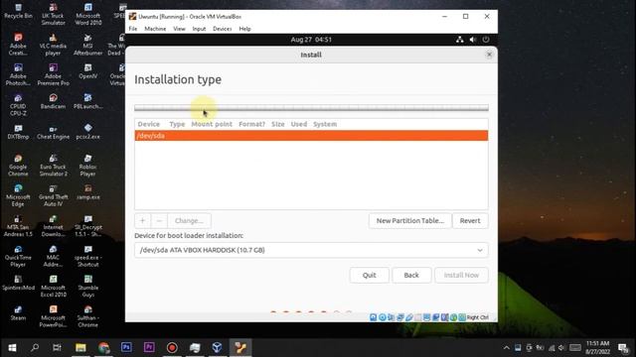Click New Partition Table... button

coord(410,220)
